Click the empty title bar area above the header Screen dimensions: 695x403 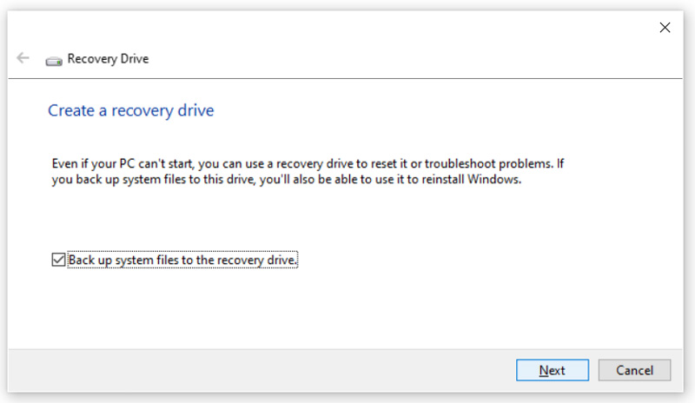(x=347, y=28)
